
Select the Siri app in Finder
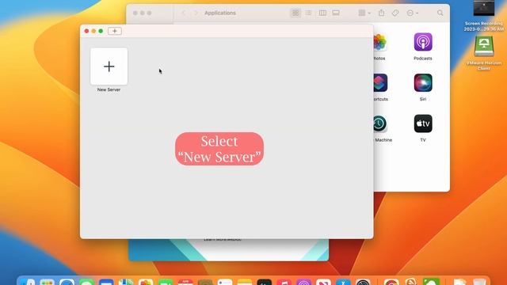coord(423,82)
